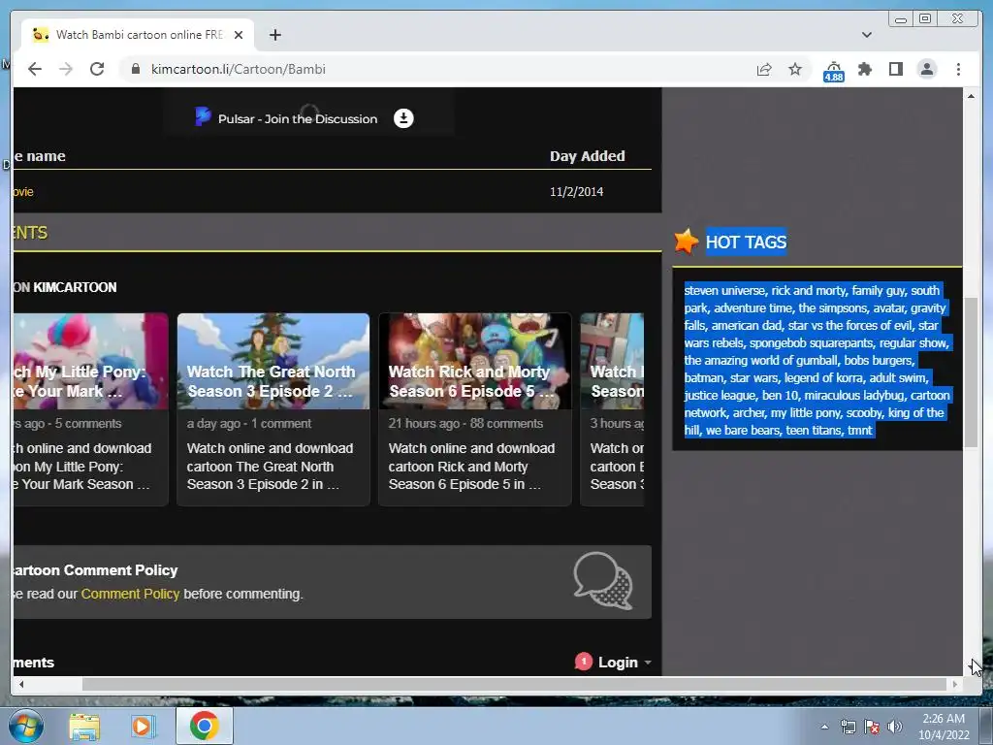Bookmark this tab with star icon

[795, 69]
